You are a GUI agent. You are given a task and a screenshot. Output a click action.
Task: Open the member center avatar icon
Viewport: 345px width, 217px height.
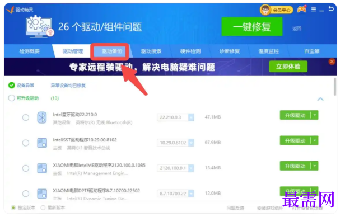click(x=265, y=10)
